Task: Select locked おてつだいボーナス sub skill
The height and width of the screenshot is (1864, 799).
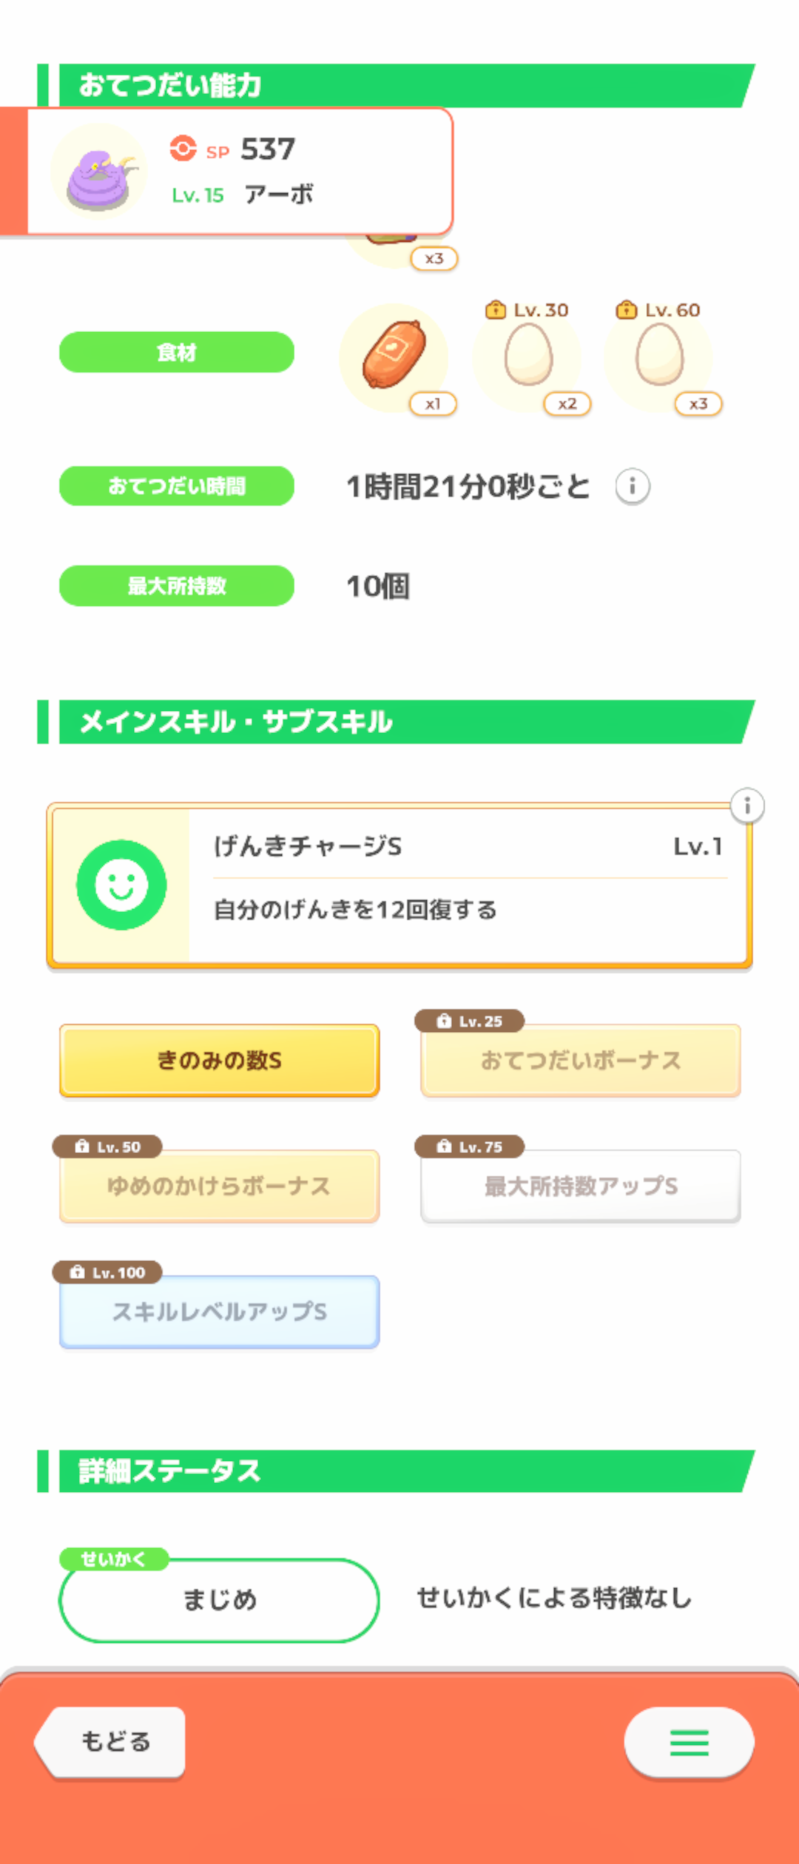Action: click(581, 1060)
